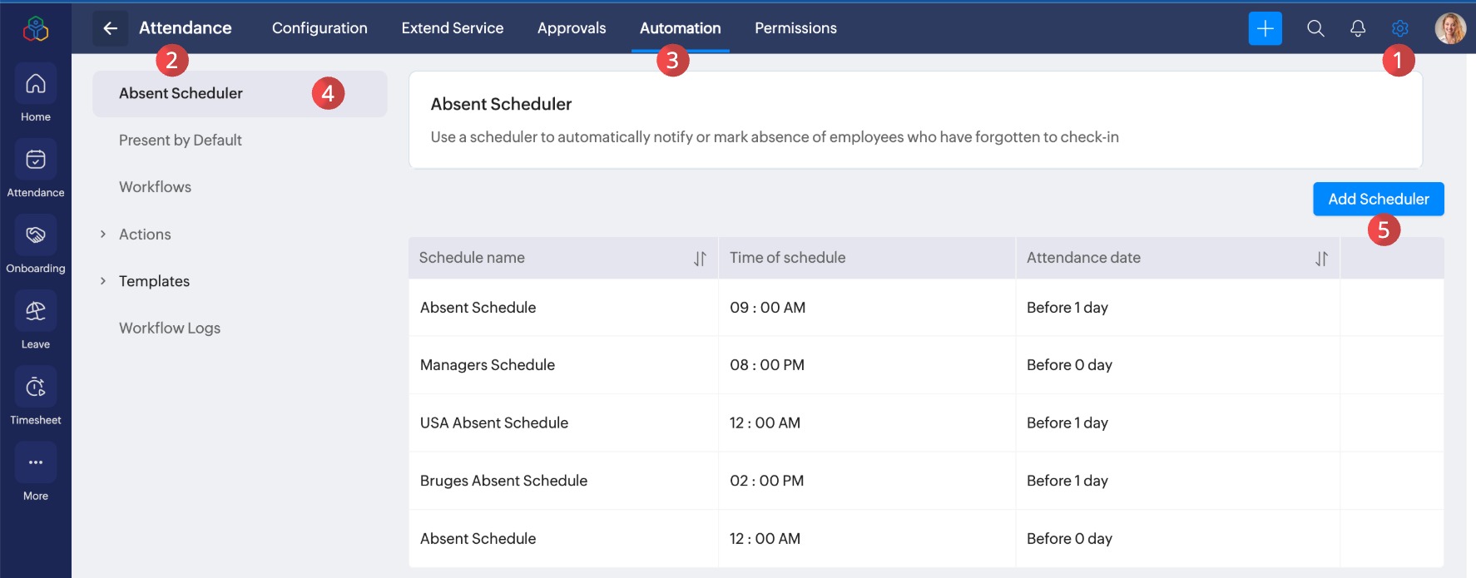Open the user profile avatar
The width and height of the screenshot is (1476, 578).
click(x=1450, y=28)
